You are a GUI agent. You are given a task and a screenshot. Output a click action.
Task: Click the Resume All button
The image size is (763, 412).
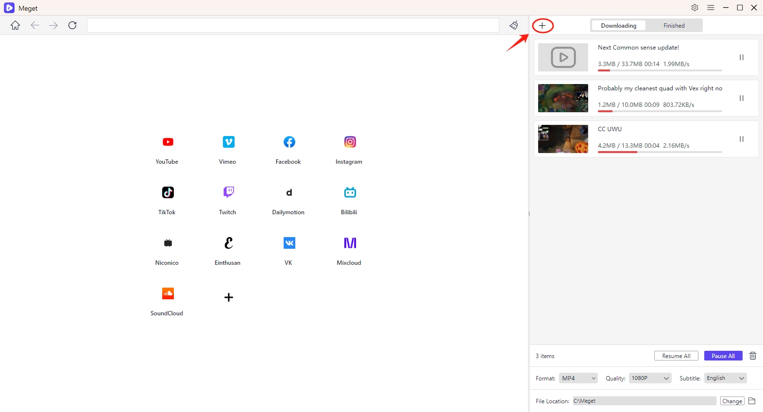[676, 356]
